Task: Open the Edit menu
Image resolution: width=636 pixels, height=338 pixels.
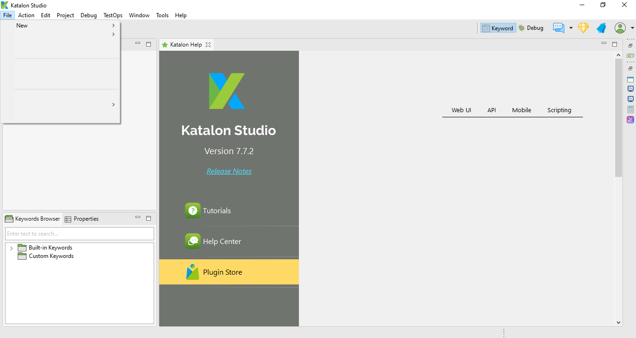Action: pyautogui.click(x=46, y=15)
